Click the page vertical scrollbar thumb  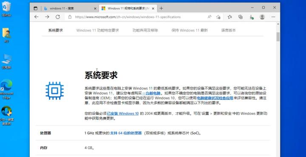point(278,37)
